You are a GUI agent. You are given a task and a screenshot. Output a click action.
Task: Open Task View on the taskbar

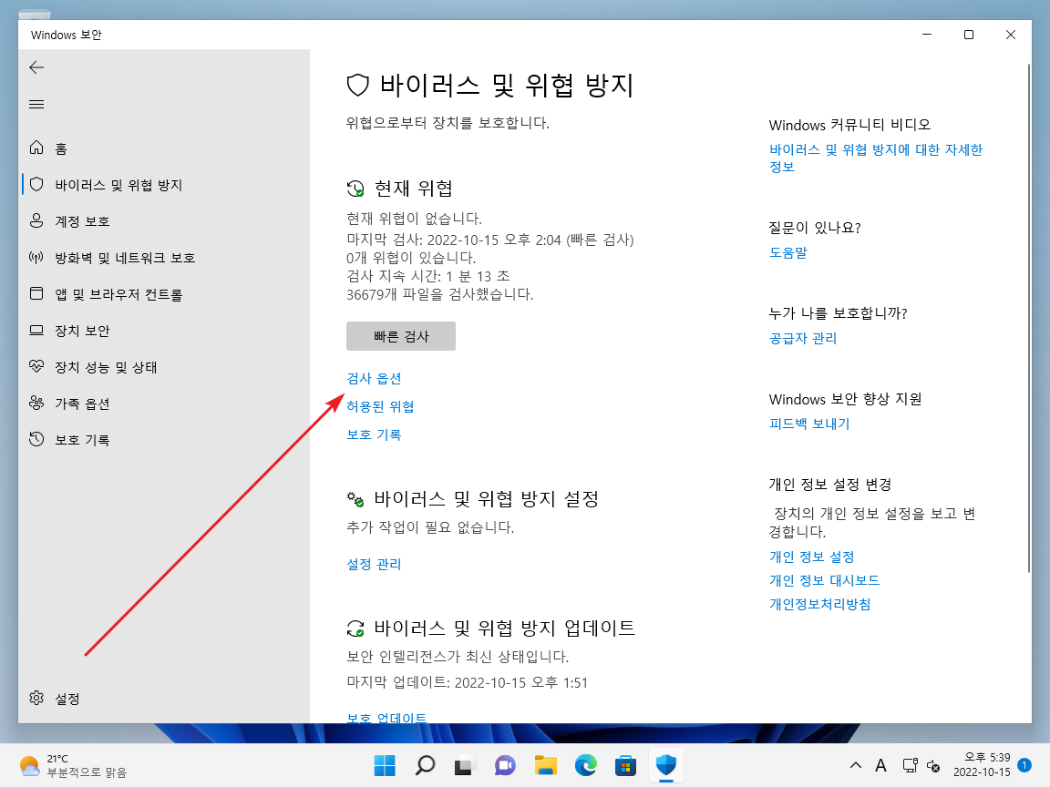coord(465,765)
